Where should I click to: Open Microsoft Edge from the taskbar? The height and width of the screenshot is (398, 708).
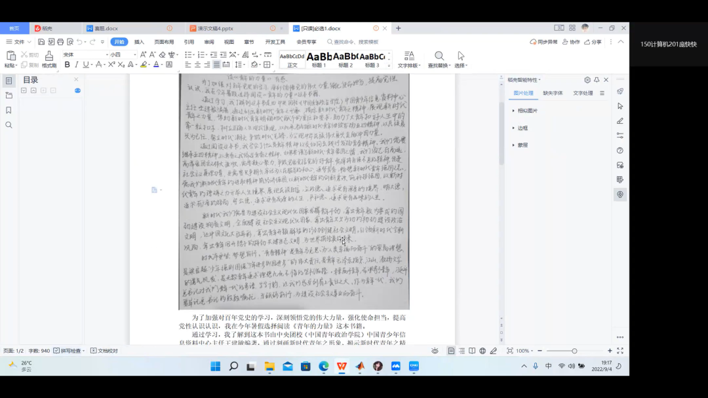click(x=324, y=366)
